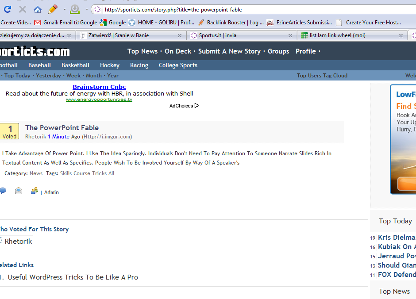Close the Sportus.it invia tab
This screenshot has height=299, width=416.
(x=290, y=35)
